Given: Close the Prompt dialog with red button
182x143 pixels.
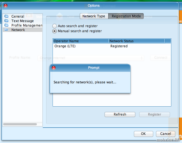Looking at the screenshot, I should [x=54, y=68].
